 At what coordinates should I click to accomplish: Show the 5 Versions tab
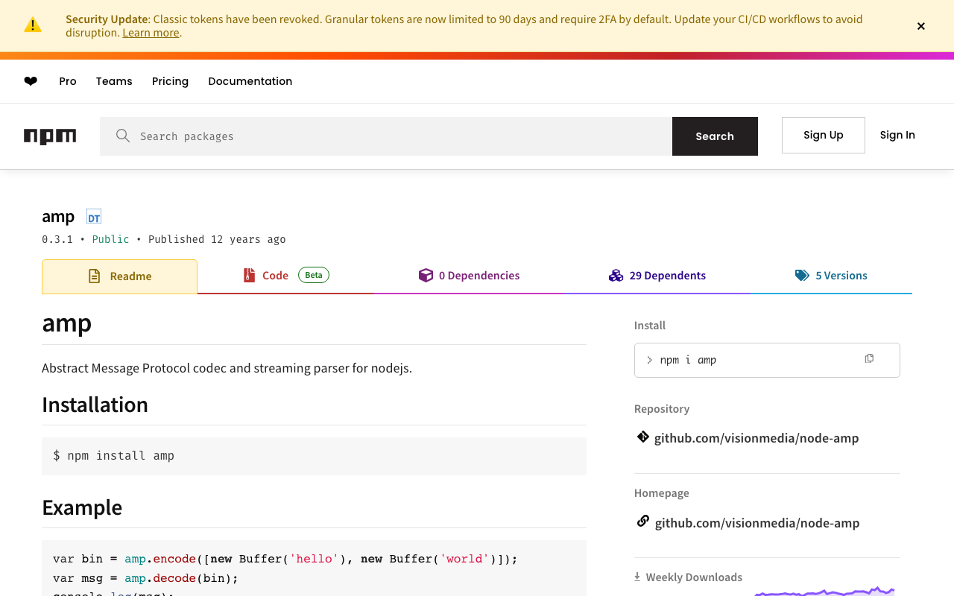click(831, 276)
